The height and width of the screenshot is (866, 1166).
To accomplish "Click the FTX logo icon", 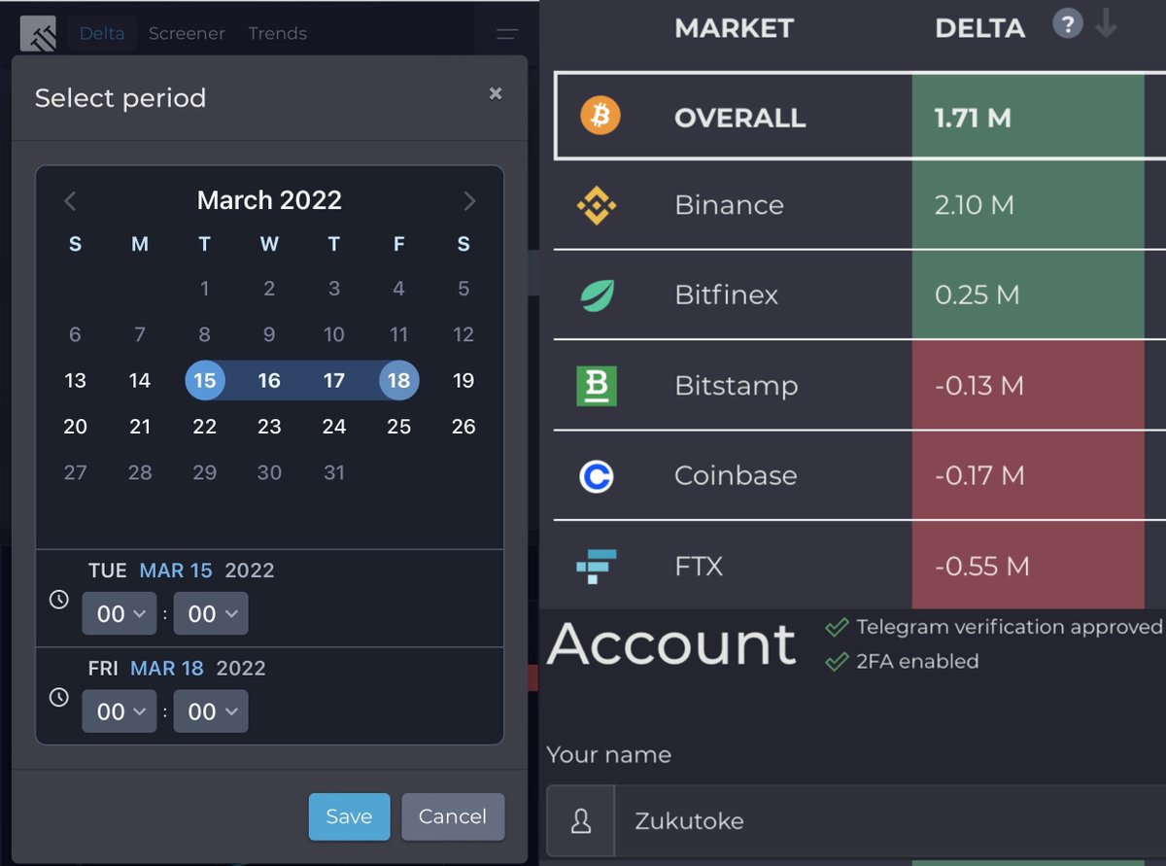I will pos(597,566).
